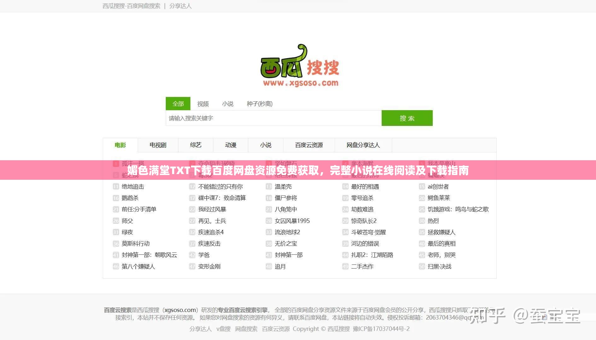Image resolution: width=596 pixels, height=340 pixels.
Task: Switch to the 电影 category tab
Action: tap(120, 145)
